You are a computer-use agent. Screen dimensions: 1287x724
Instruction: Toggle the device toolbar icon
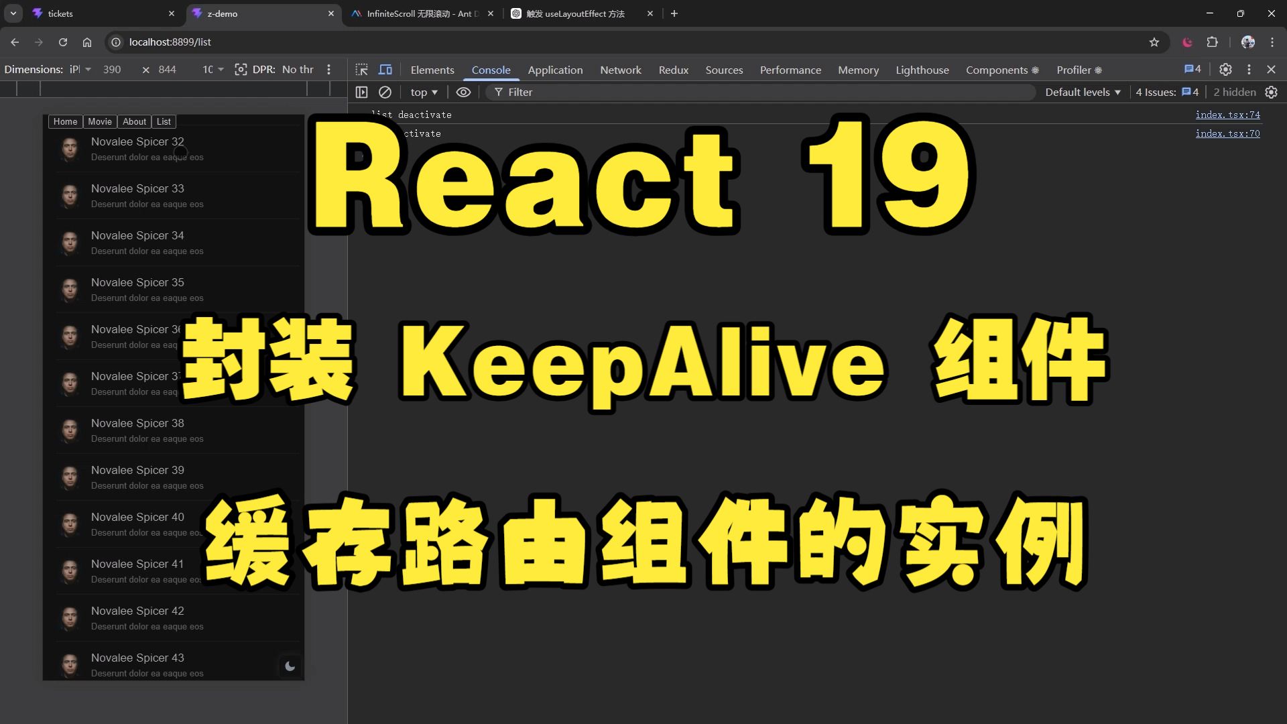click(x=385, y=70)
